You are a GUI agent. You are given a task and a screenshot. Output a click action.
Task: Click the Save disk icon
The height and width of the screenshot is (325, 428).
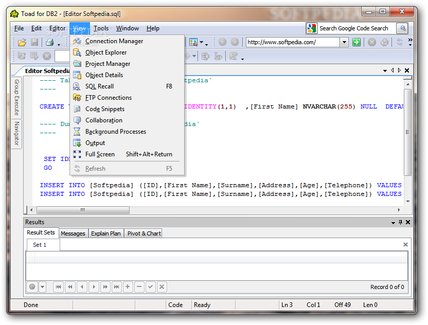click(x=34, y=42)
